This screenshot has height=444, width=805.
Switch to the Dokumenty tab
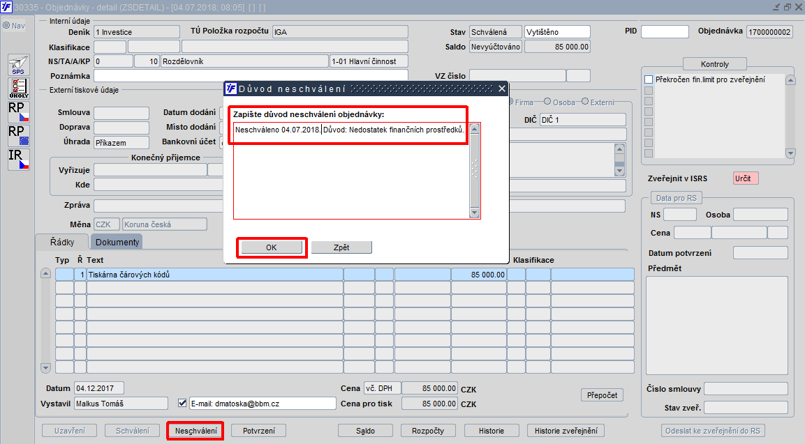[117, 242]
